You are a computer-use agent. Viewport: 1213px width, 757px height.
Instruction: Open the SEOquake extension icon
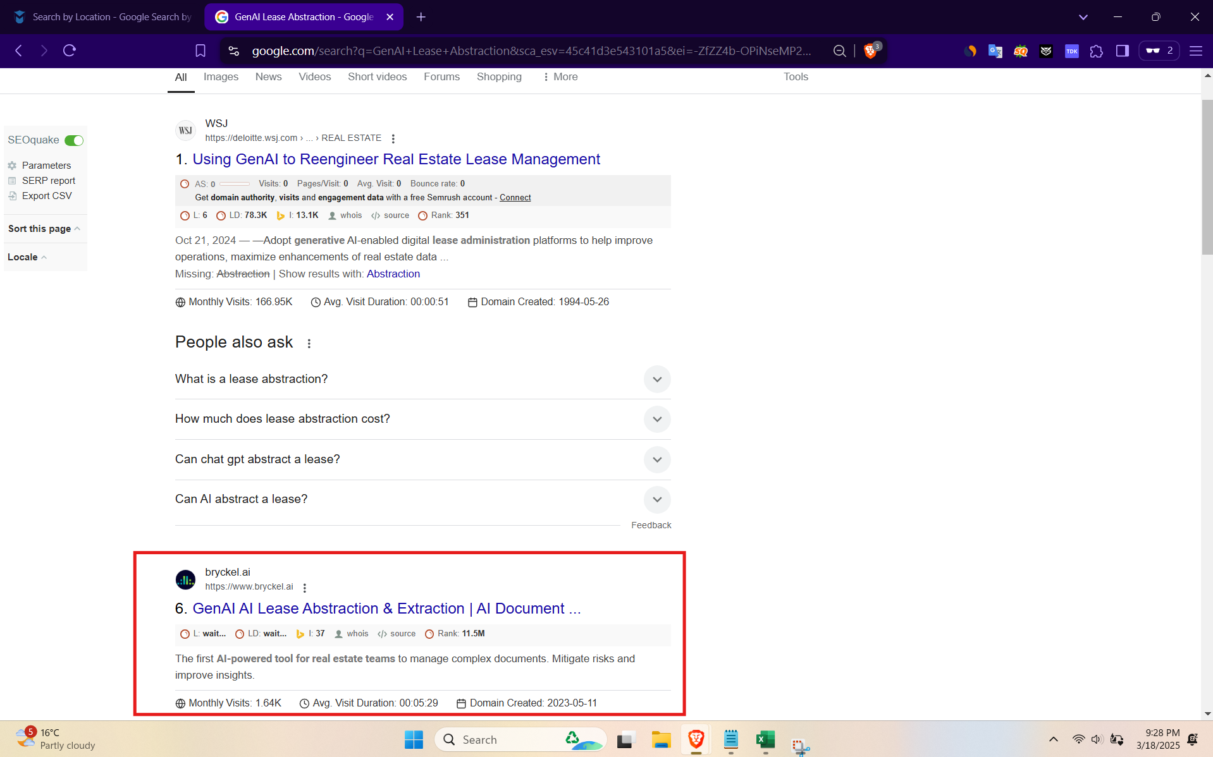(x=1020, y=51)
